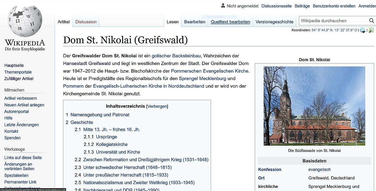
Task: Click Permanenter Link in sidebar
Action: (20, 182)
